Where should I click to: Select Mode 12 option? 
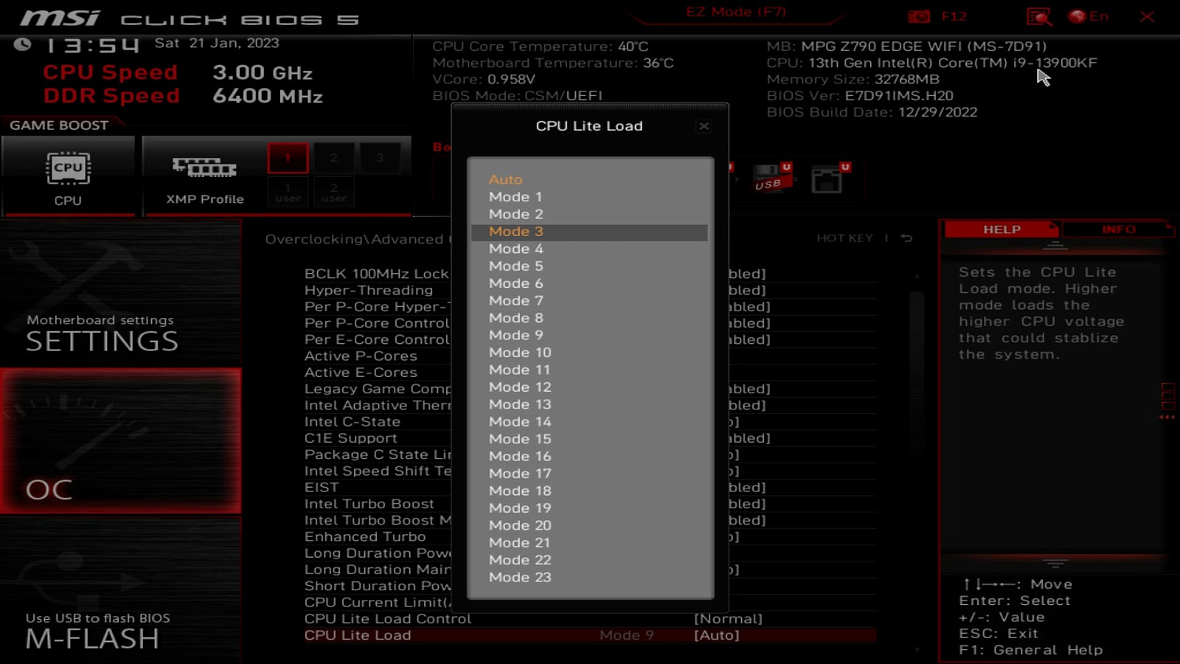pos(520,387)
